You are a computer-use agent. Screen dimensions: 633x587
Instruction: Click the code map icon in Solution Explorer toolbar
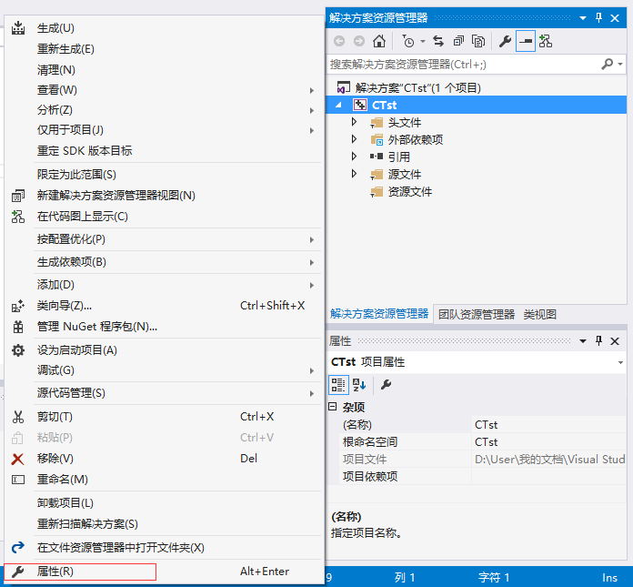[x=546, y=41]
